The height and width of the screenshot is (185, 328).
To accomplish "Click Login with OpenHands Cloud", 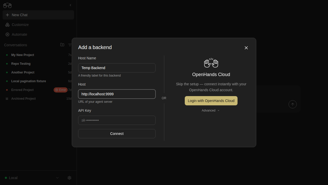I will pos(211,101).
